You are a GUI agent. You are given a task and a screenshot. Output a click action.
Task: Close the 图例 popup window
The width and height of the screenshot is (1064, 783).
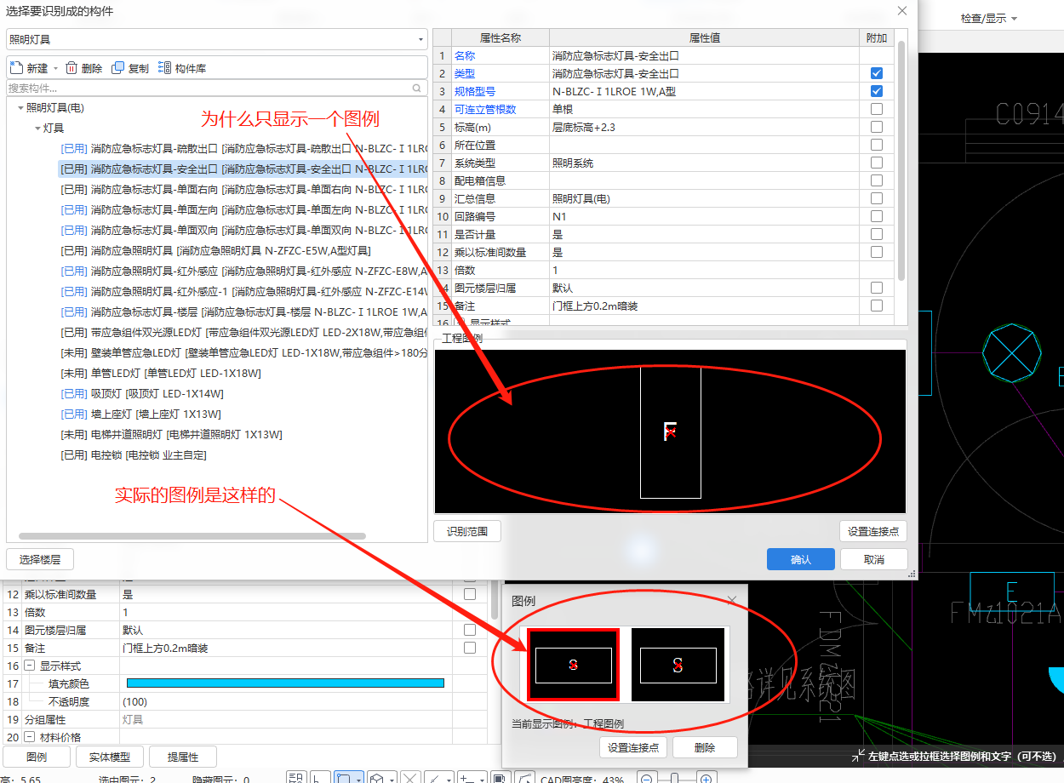732,601
